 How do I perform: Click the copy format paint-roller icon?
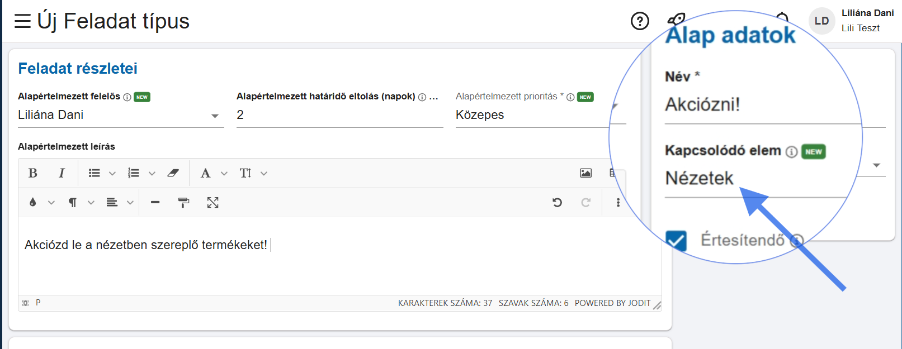183,202
